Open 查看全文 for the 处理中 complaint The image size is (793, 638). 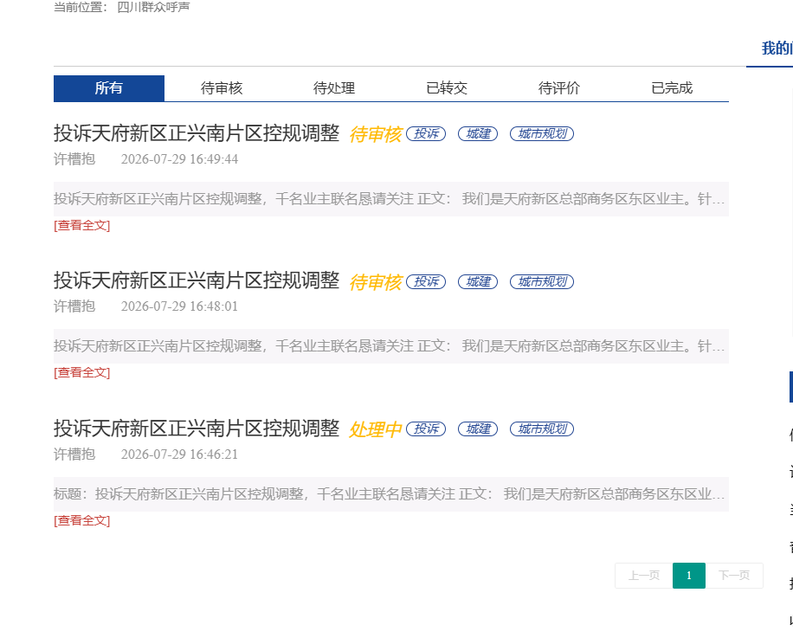[82, 521]
